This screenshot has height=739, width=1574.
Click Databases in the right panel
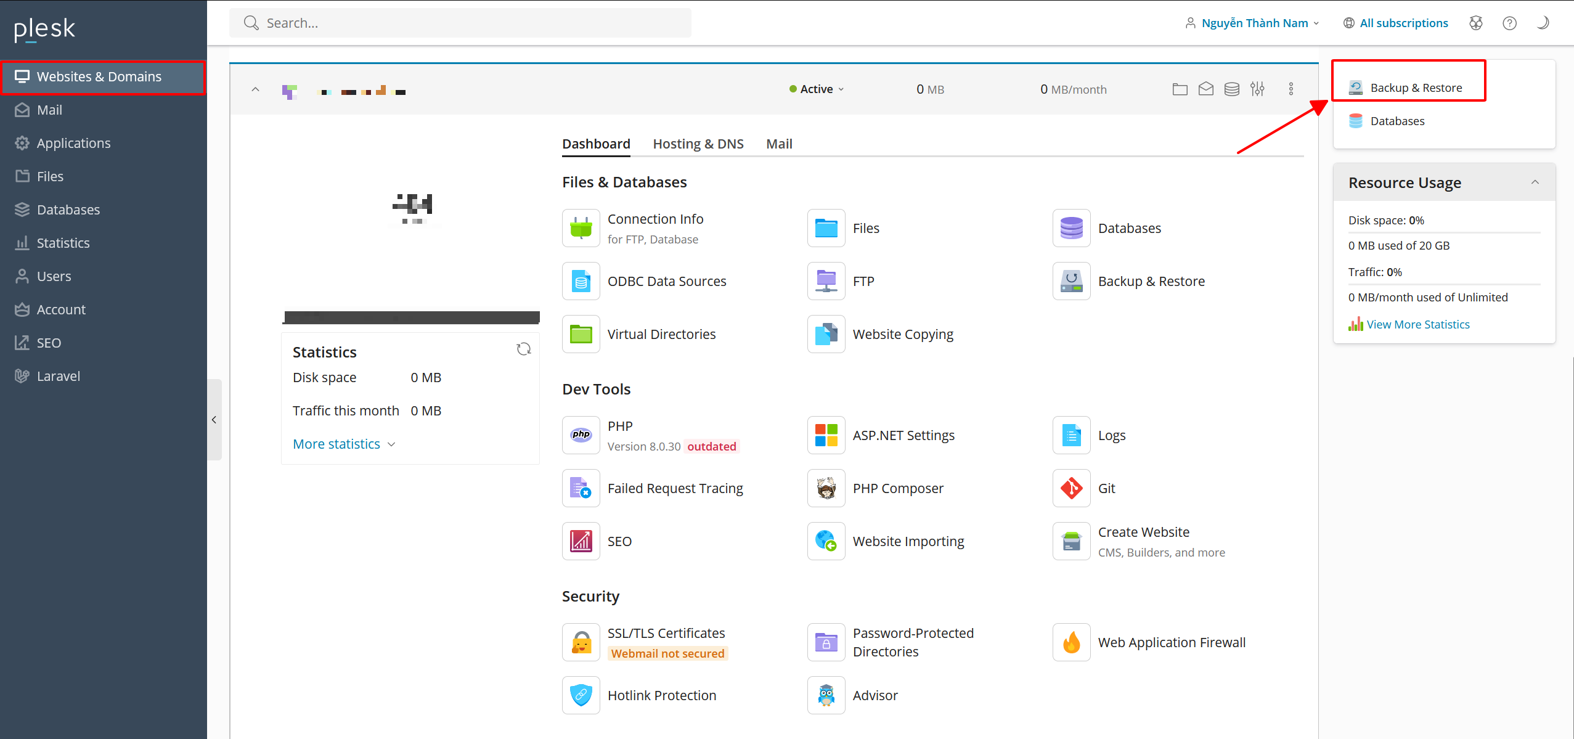(1386, 121)
